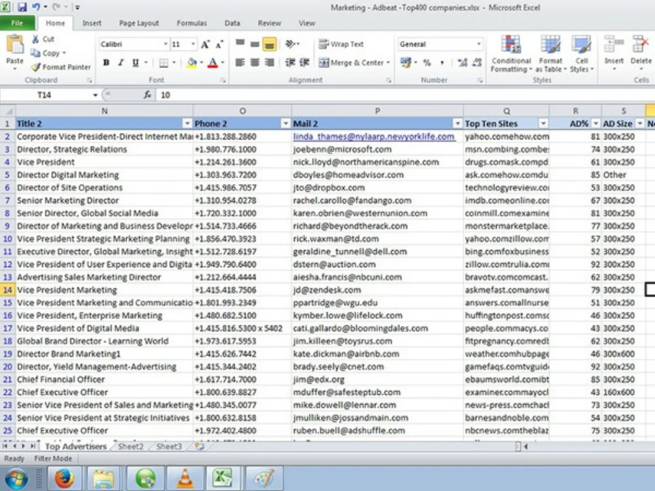Center text horizontally icon
The height and width of the screenshot is (491, 655).
tap(254, 63)
